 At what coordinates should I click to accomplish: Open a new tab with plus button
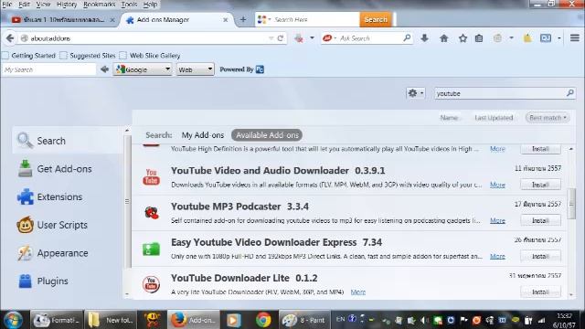click(x=243, y=20)
